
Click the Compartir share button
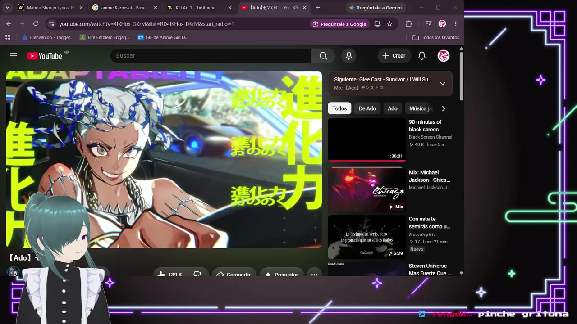point(234,274)
